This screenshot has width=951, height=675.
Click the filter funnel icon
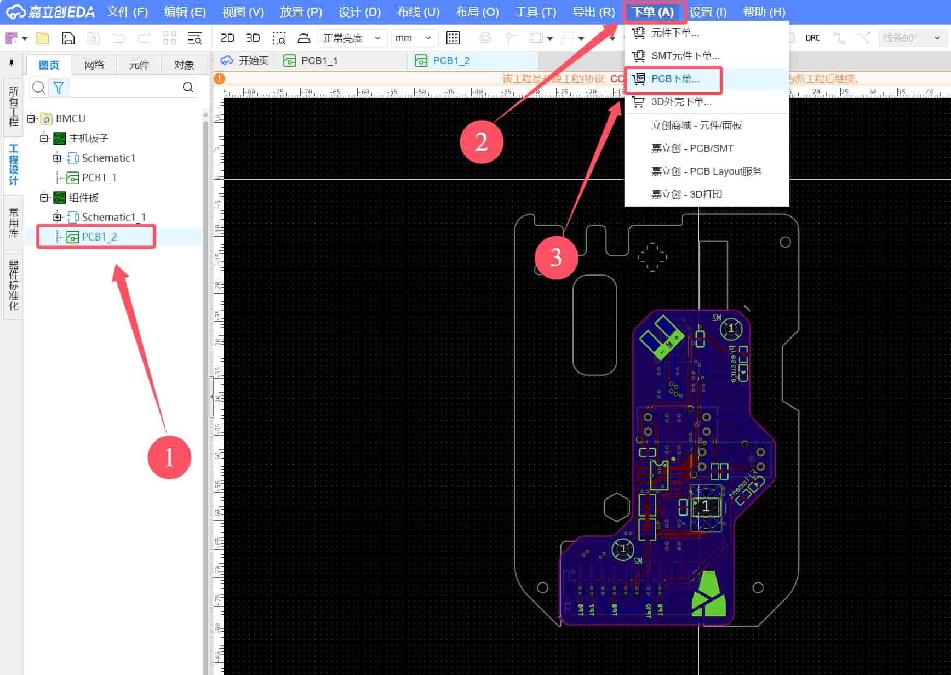tap(58, 87)
